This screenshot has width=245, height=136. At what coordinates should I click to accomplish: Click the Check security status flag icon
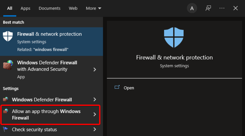click(x=6, y=129)
